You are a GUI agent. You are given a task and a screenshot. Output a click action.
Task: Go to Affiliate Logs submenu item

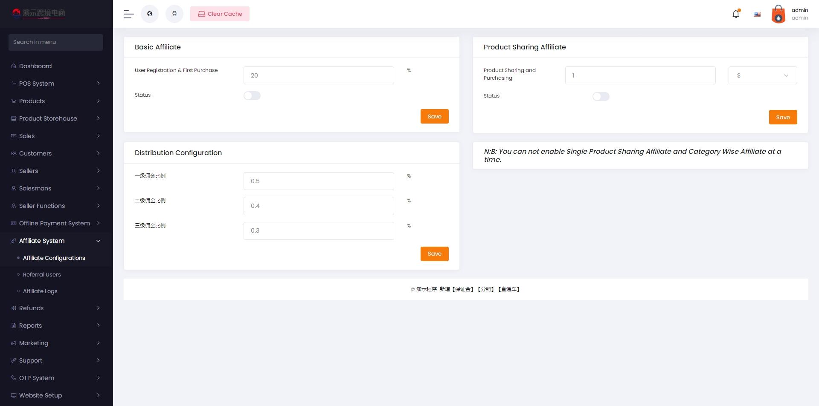[40, 291]
